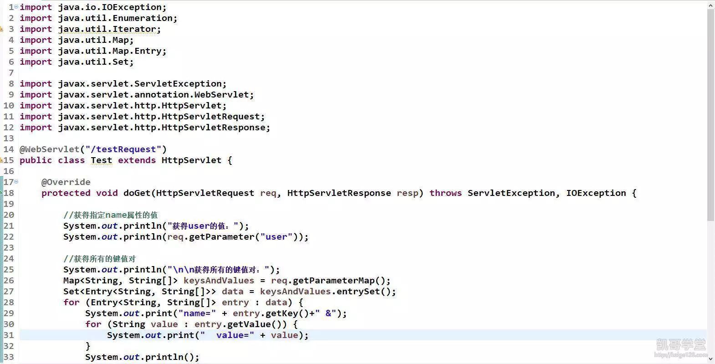Click 'javax.servlet.annotation.WebServlet' import text

(153, 95)
